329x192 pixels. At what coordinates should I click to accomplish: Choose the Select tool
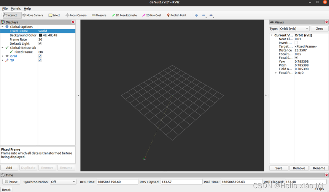(54, 15)
